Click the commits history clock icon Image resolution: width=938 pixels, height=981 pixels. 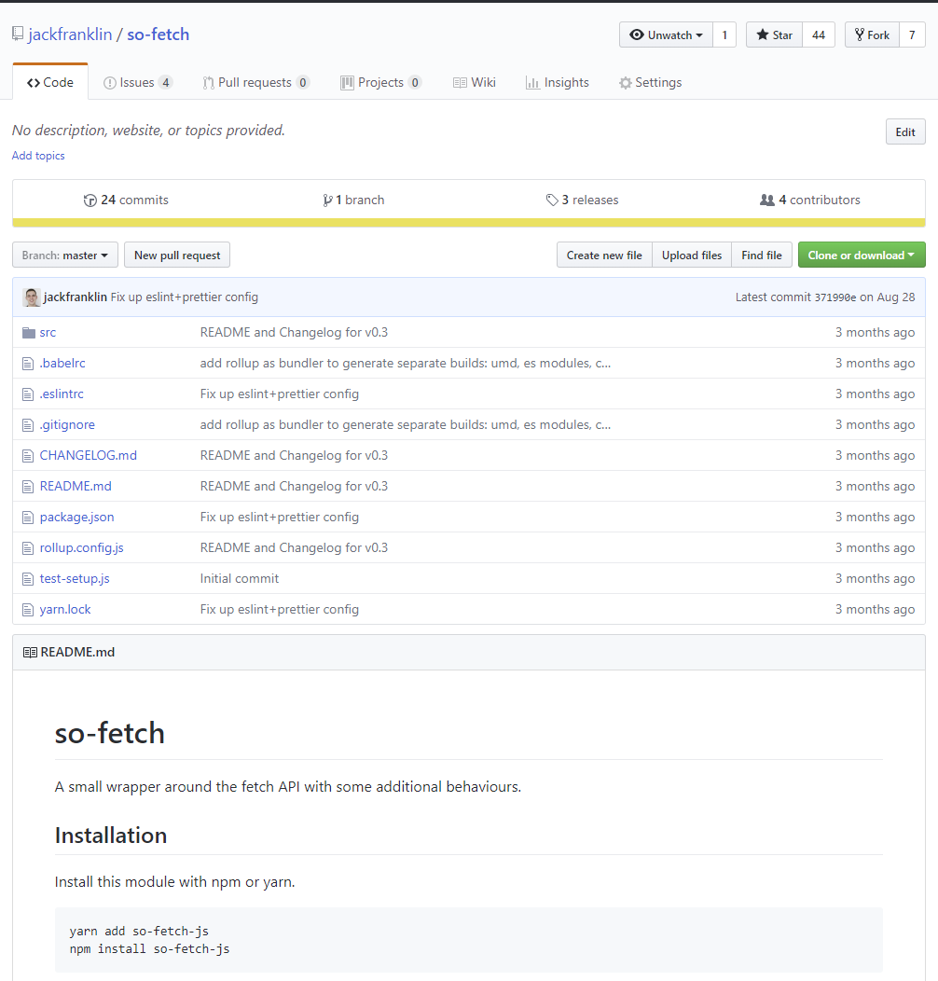pos(90,200)
